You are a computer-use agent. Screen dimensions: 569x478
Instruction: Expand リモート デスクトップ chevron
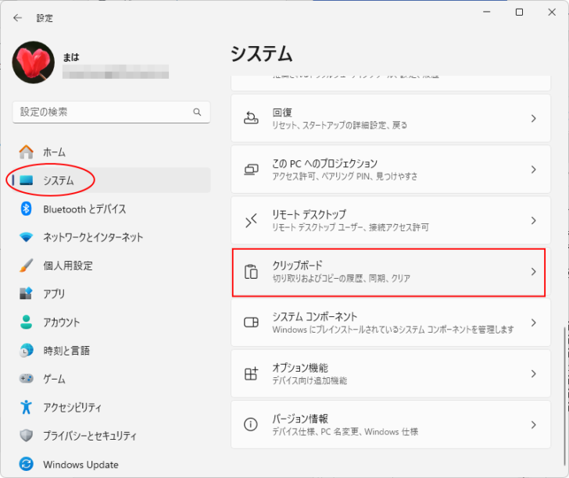click(533, 220)
